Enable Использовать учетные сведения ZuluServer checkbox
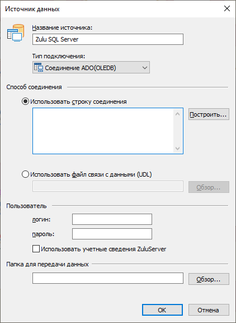The image size is (236, 323). click(x=36, y=249)
